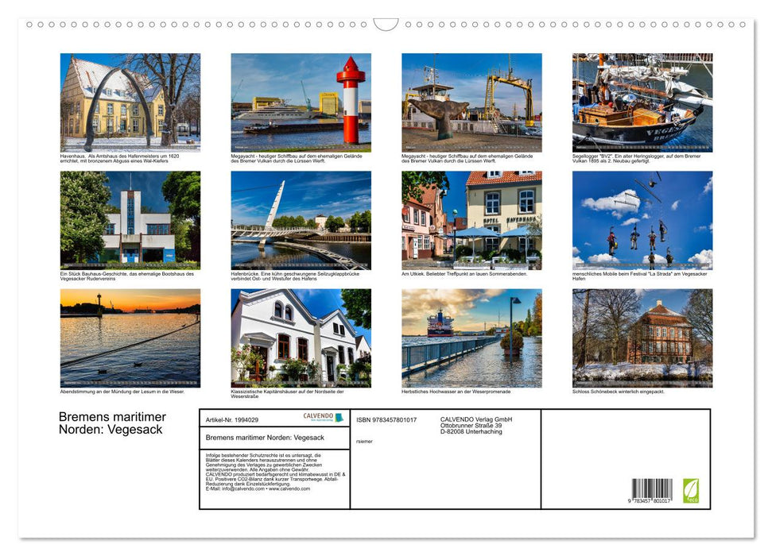The height and width of the screenshot is (556, 772).
Task: Click the CALVENDO publisher logo
Action: [320, 419]
